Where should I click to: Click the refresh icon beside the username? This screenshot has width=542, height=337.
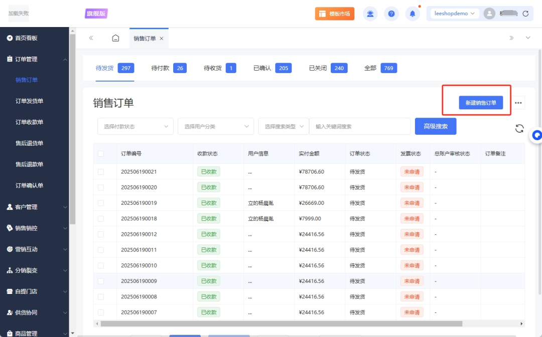tap(525, 14)
